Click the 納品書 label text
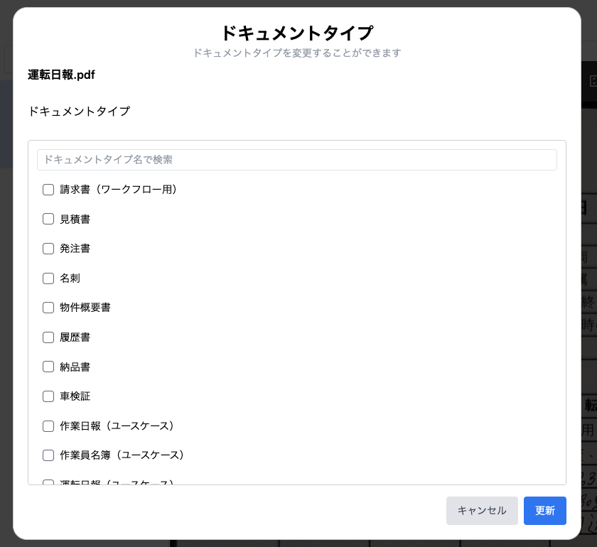The width and height of the screenshot is (597, 547). click(75, 367)
